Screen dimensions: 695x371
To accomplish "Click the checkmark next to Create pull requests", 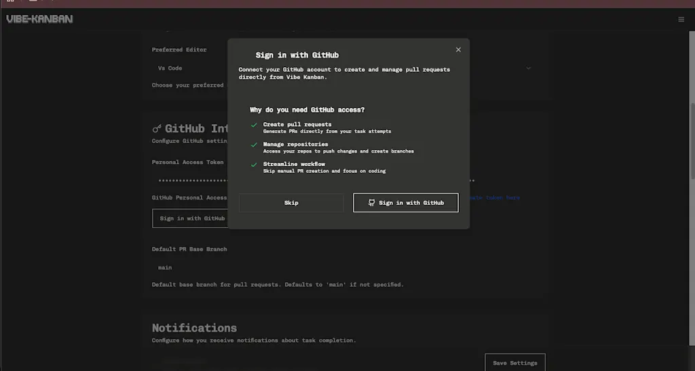I will tap(254, 125).
